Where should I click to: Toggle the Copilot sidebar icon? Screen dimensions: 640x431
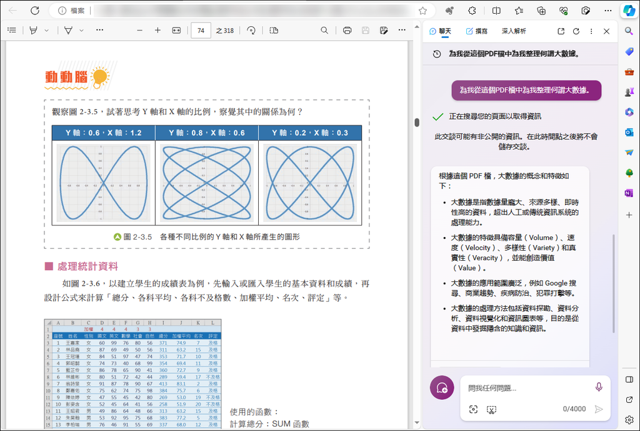628,11
